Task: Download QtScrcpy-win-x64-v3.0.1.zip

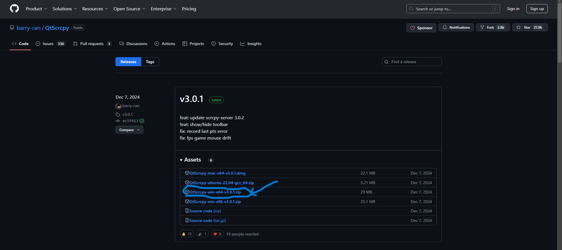Action: (214, 192)
